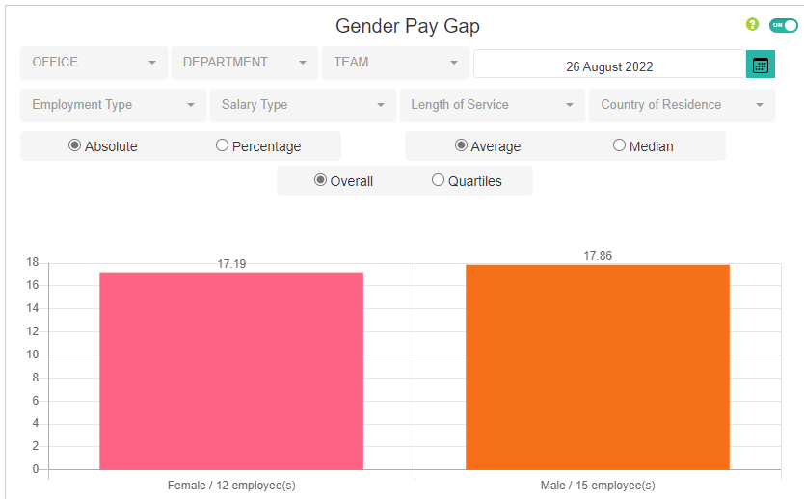The image size is (804, 499).
Task: Click the Gender Pay Gap title
Action: [407, 26]
